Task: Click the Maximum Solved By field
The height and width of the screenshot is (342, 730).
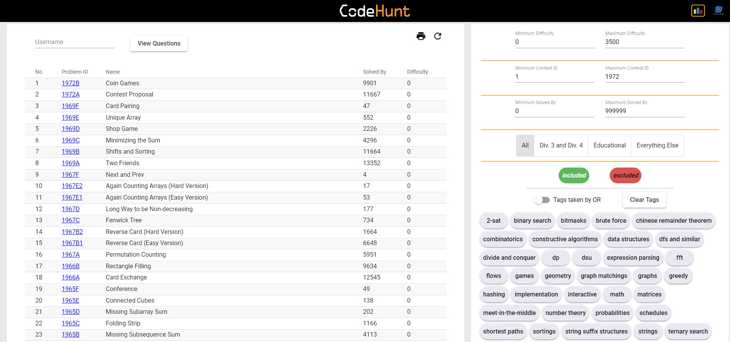Action: pos(645,111)
